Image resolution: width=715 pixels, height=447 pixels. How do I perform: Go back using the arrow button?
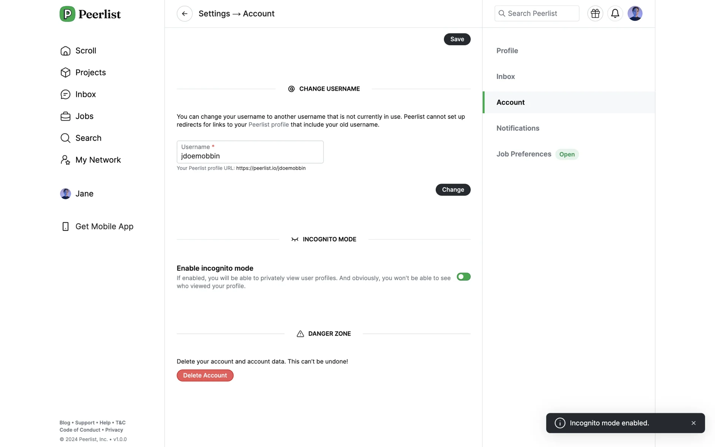[184, 14]
